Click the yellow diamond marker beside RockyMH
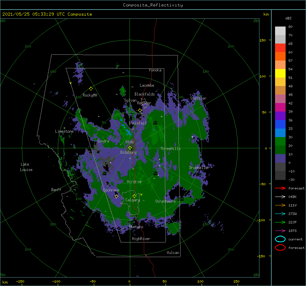This screenshot has width=306, height=286. 91,89
